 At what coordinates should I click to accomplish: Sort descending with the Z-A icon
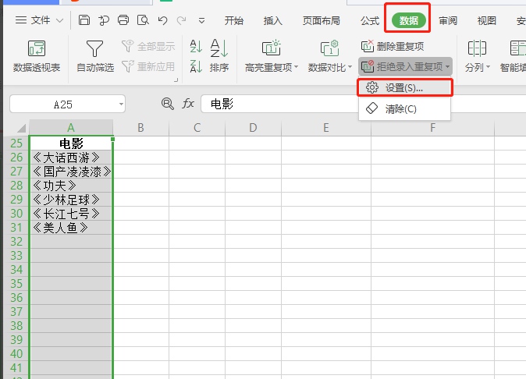[x=196, y=66]
